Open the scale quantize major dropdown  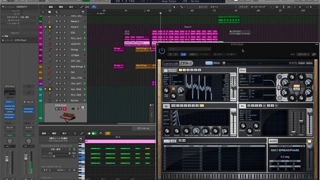coord(63,170)
